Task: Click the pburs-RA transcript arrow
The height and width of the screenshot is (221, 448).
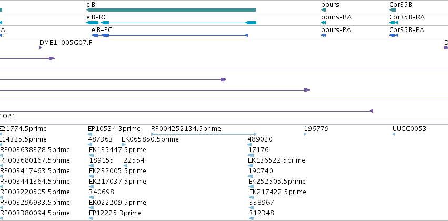Action: pyautogui.click(x=323, y=23)
